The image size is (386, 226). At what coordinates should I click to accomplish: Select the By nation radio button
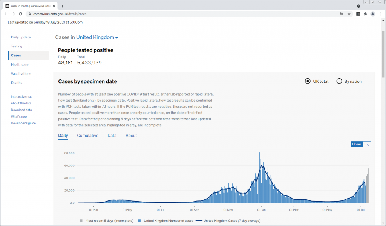[339, 81]
